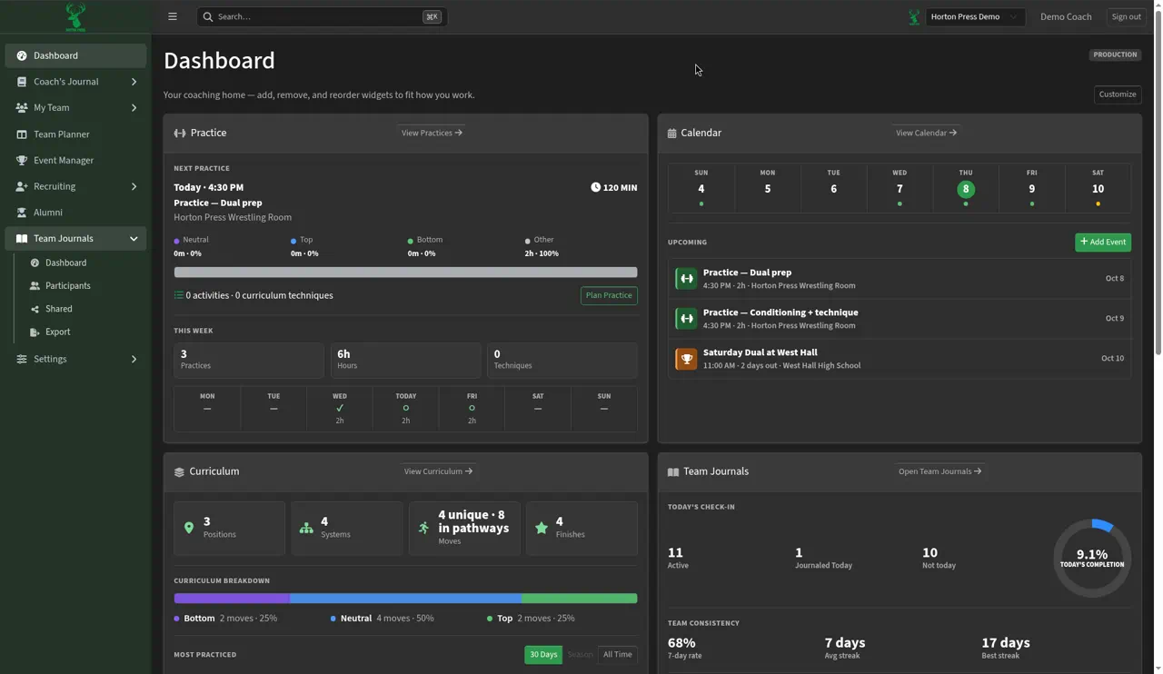Open the Horton Press Demo team dropdown
The image size is (1163, 674).
[975, 16]
